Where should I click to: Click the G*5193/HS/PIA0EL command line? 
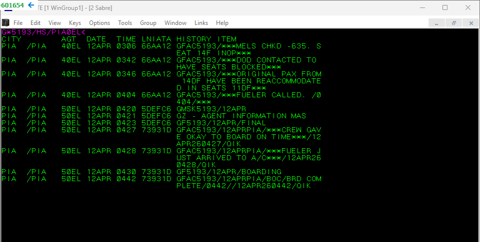41,32
